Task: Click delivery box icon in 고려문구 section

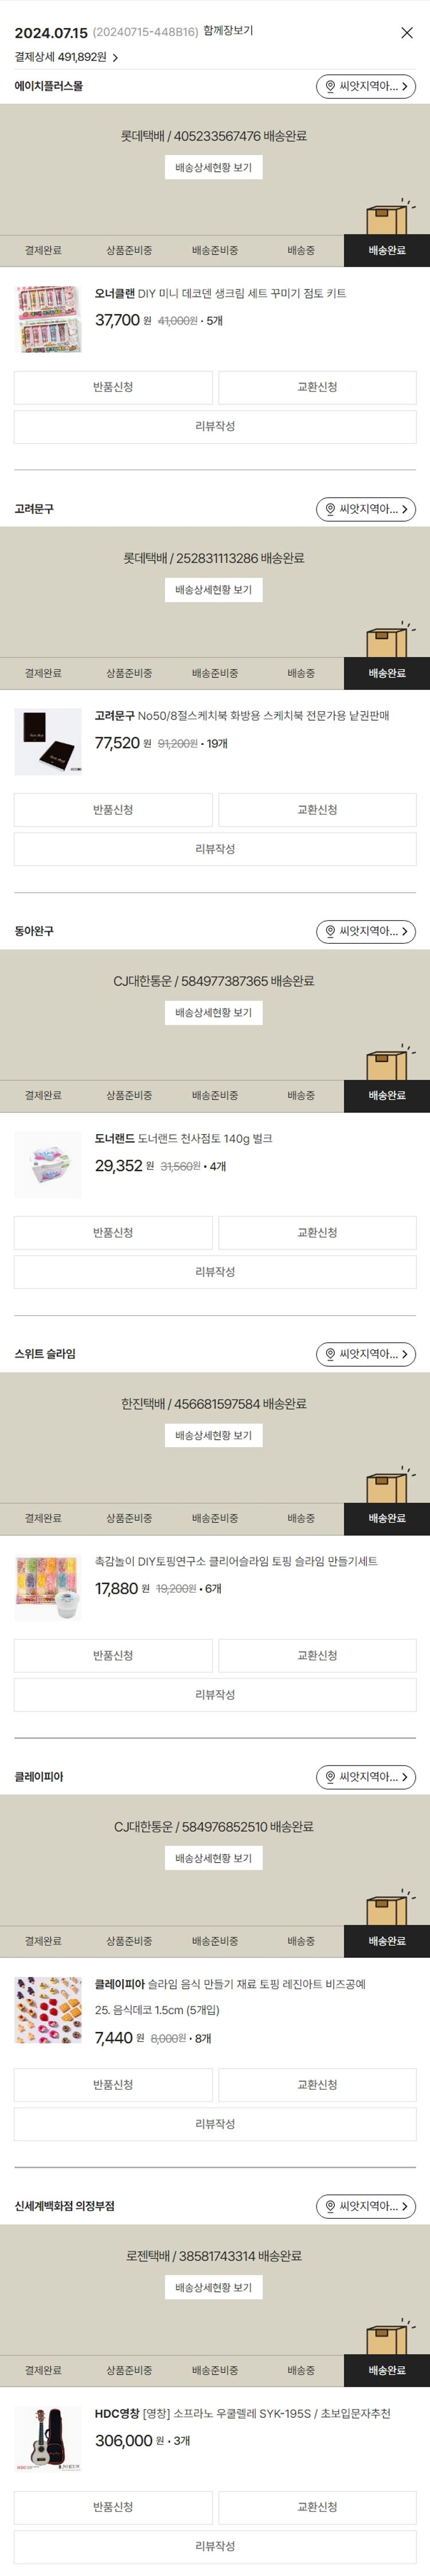Action: (389, 640)
